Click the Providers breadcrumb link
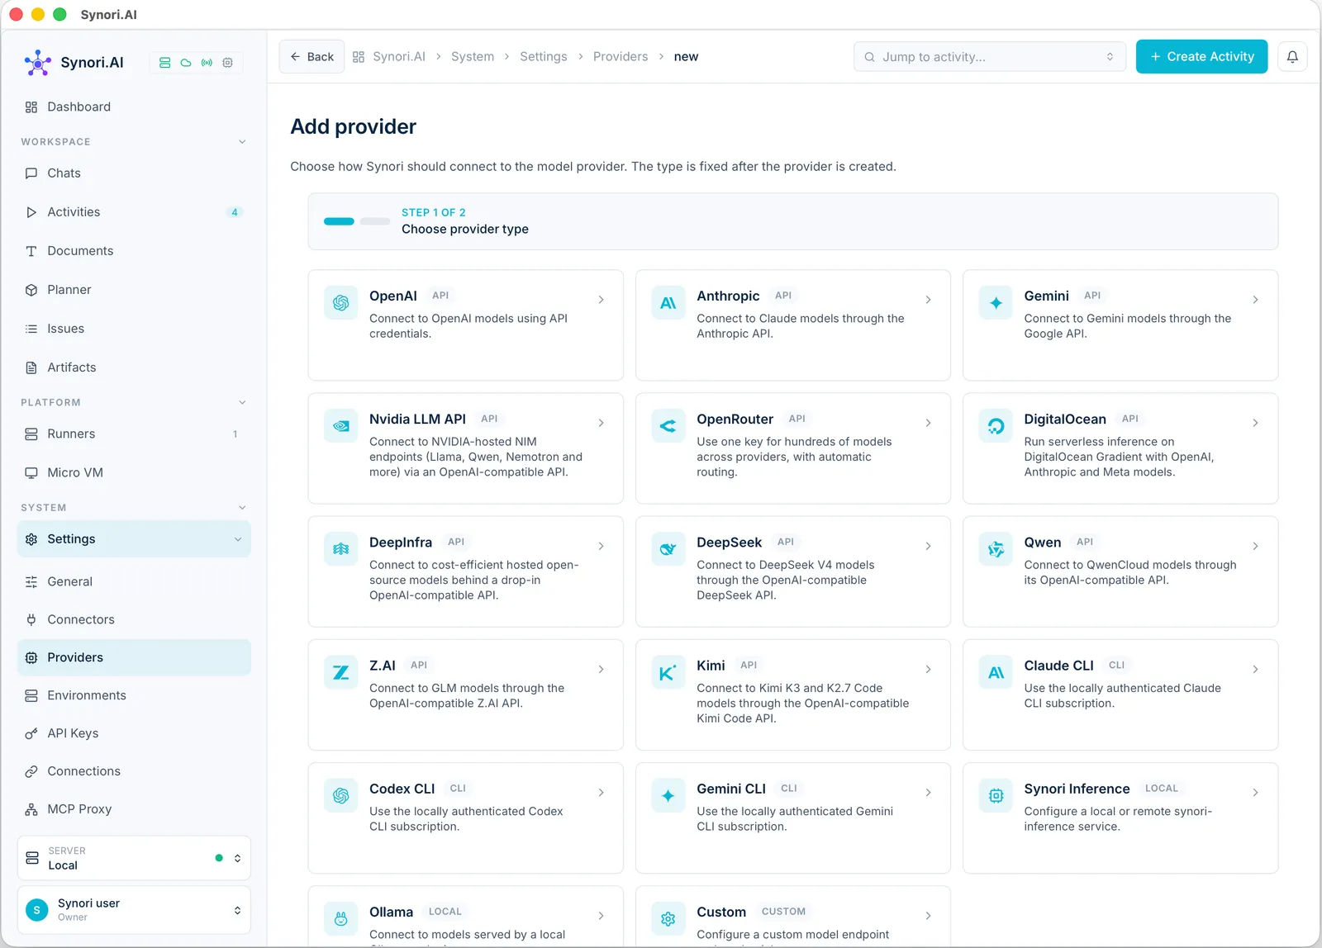Image resolution: width=1322 pixels, height=948 pixels. pos(621,57)
